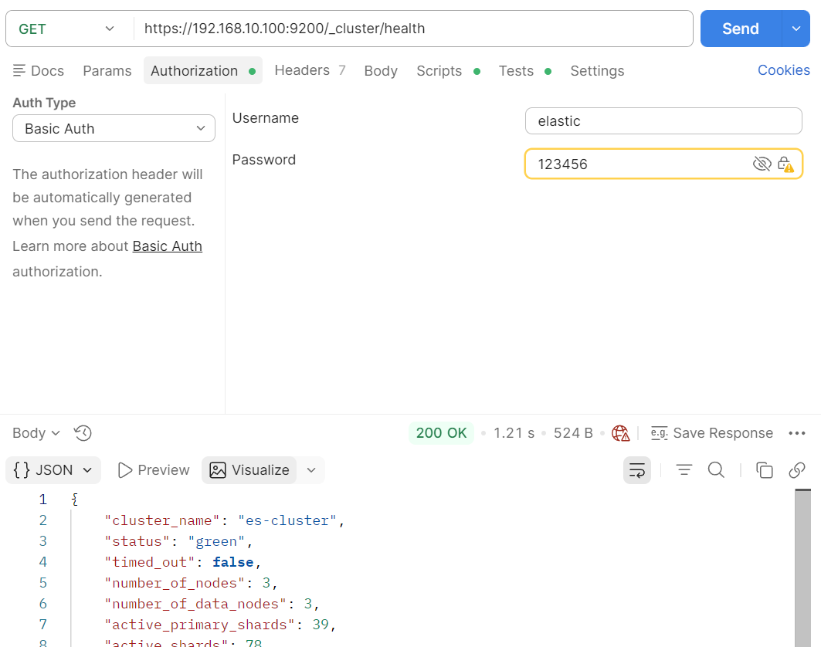Open the Cookies link

[783, 70]
